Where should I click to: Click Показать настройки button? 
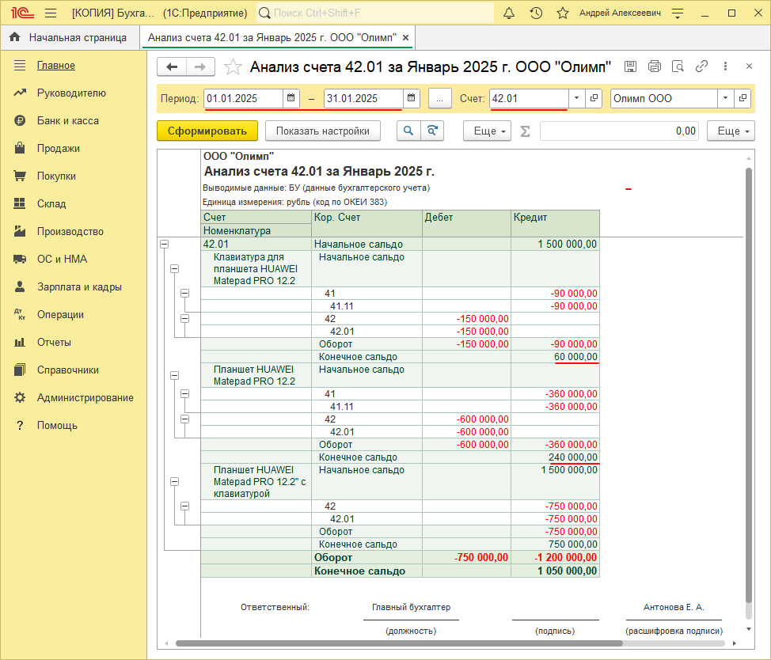322,131
